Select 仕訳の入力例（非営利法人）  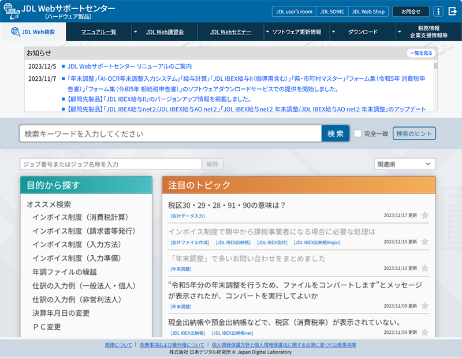(x=77, y=299)
